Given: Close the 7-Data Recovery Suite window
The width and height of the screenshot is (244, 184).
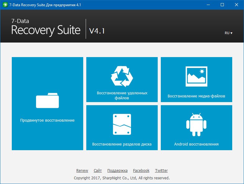Looking at the screenshot, I should [237, 5].
